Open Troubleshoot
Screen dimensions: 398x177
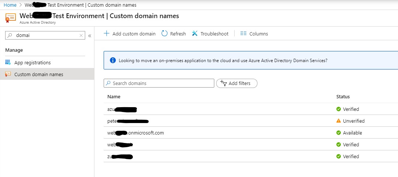210,34
